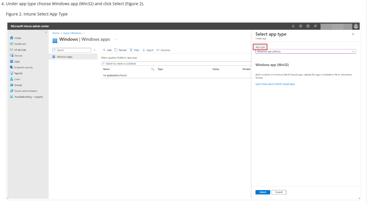Open Learn more about Win32-based apps link

click(x=275, y=84)
